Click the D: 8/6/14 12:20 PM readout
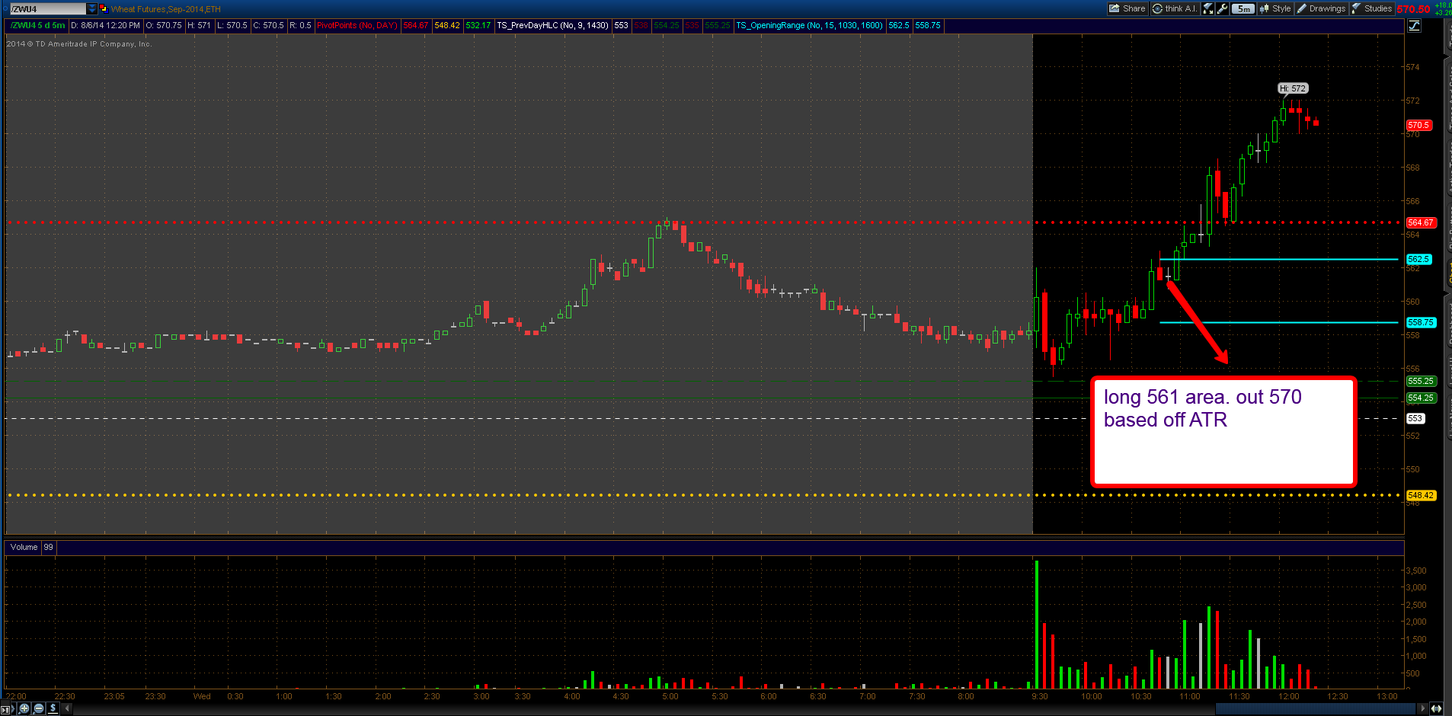 [x=105, y=25]
